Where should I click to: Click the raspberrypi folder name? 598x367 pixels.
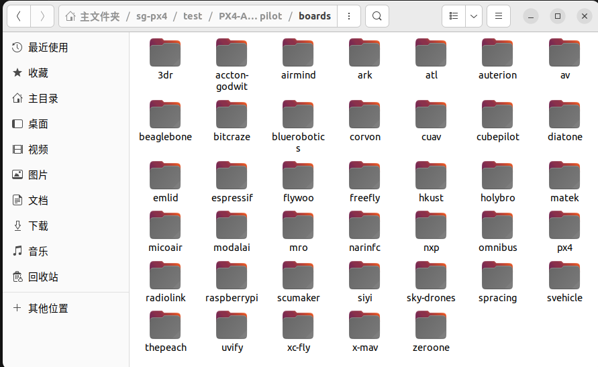tap(232, 298)
